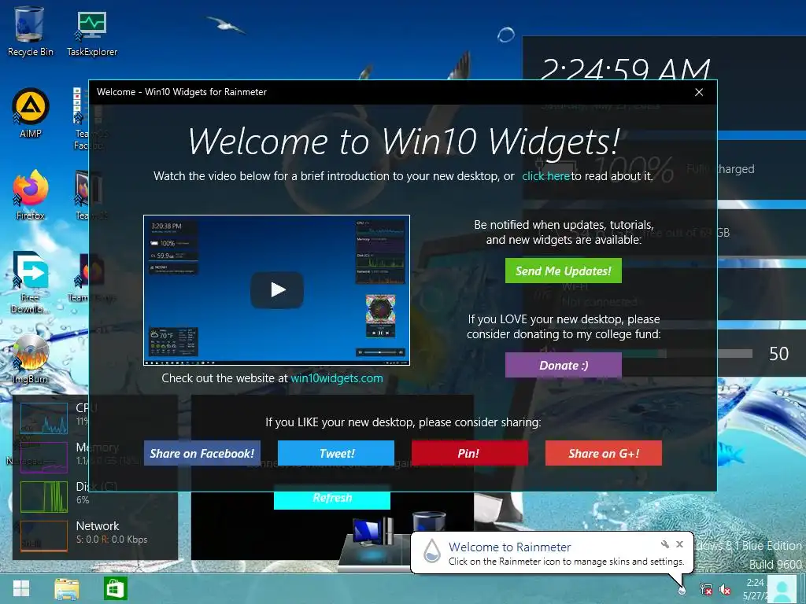This screenshot has height=604, width=806.
Task: Click the red Pin! button
Action: [x=470, y=454]
